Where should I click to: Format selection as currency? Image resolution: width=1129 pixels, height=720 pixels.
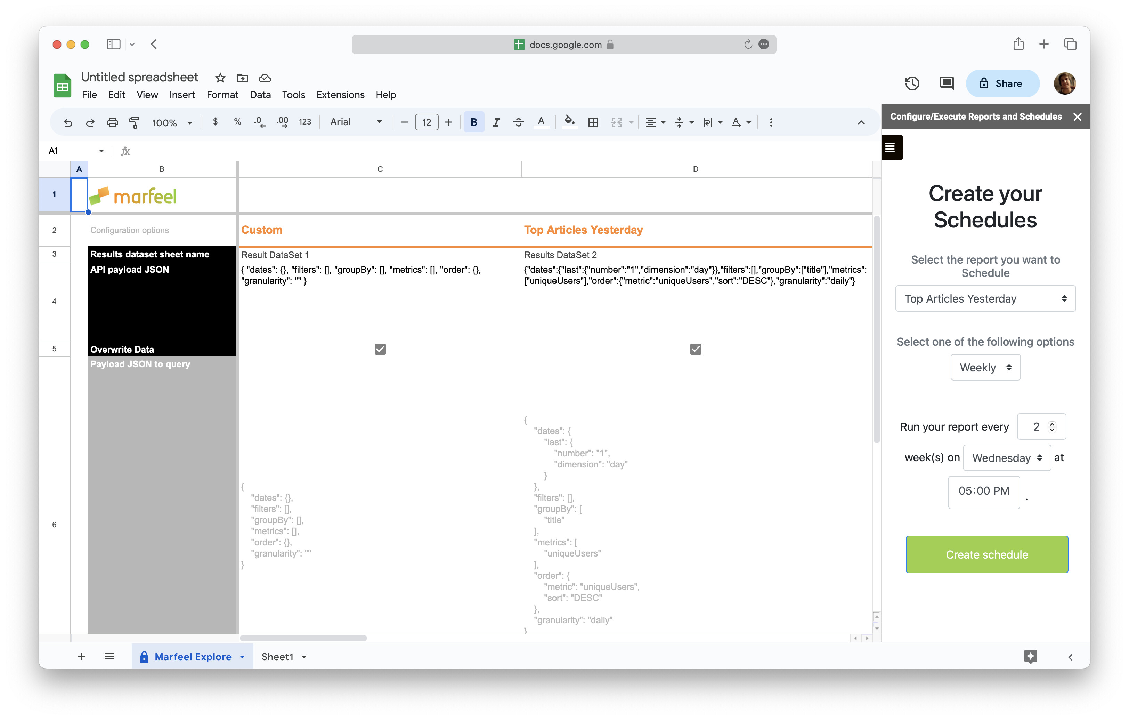[x=216, y=122]
